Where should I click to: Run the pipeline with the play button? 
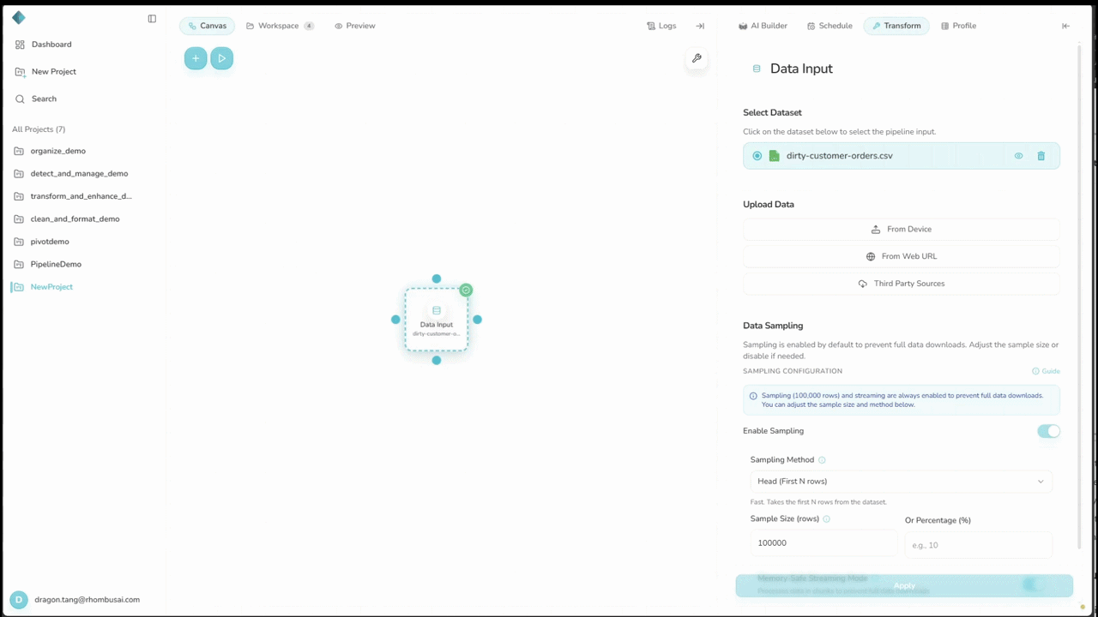point(222,58)
